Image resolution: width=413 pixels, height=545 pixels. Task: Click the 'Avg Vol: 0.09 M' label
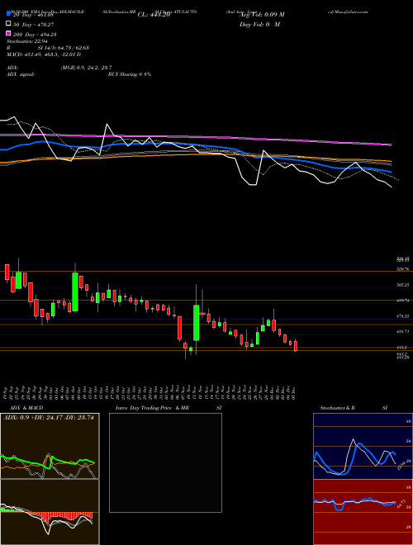(262, 15)
